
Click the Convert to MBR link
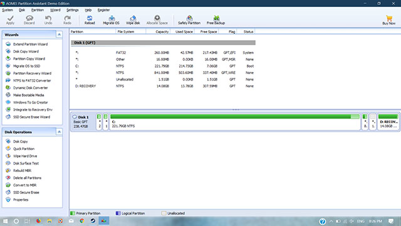24,185
